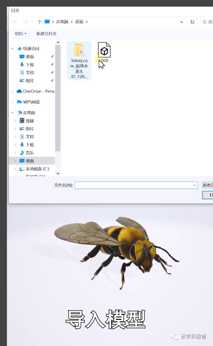Screen dimensions: 213x346
Task: Open WPS网盘 in navigation pane
Action: tap(31, 102)
